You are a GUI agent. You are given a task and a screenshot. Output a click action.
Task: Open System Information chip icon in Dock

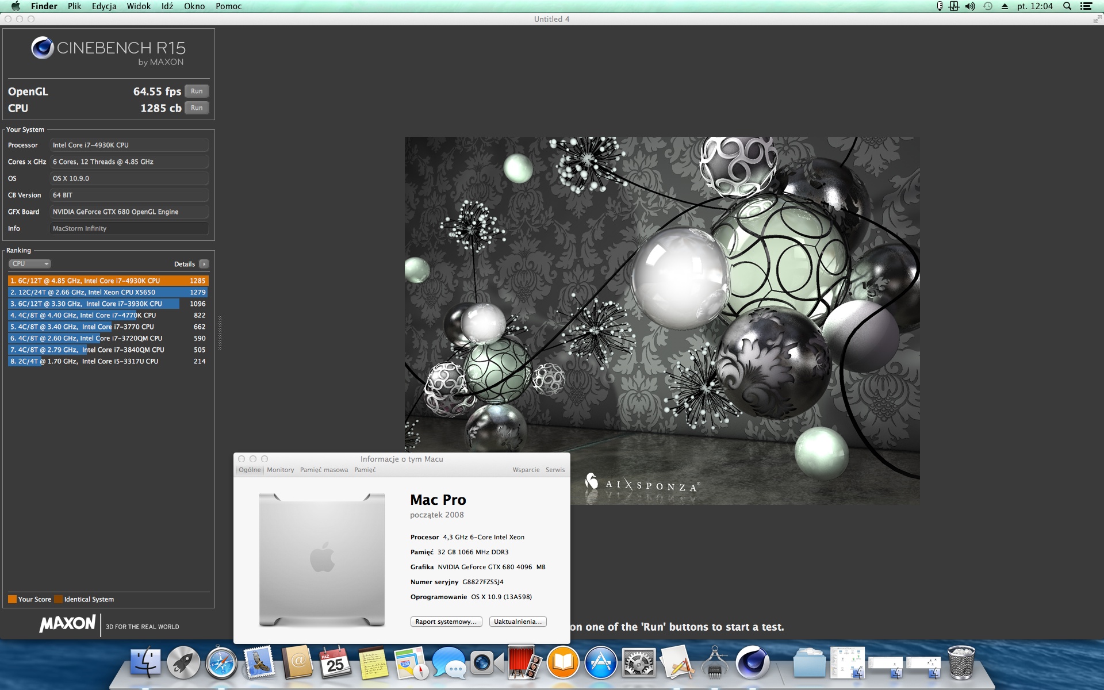(714, 663)
